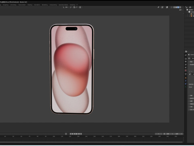Open the Physics properties tab
The image size is (194, 146).
[x=186, y=81]
